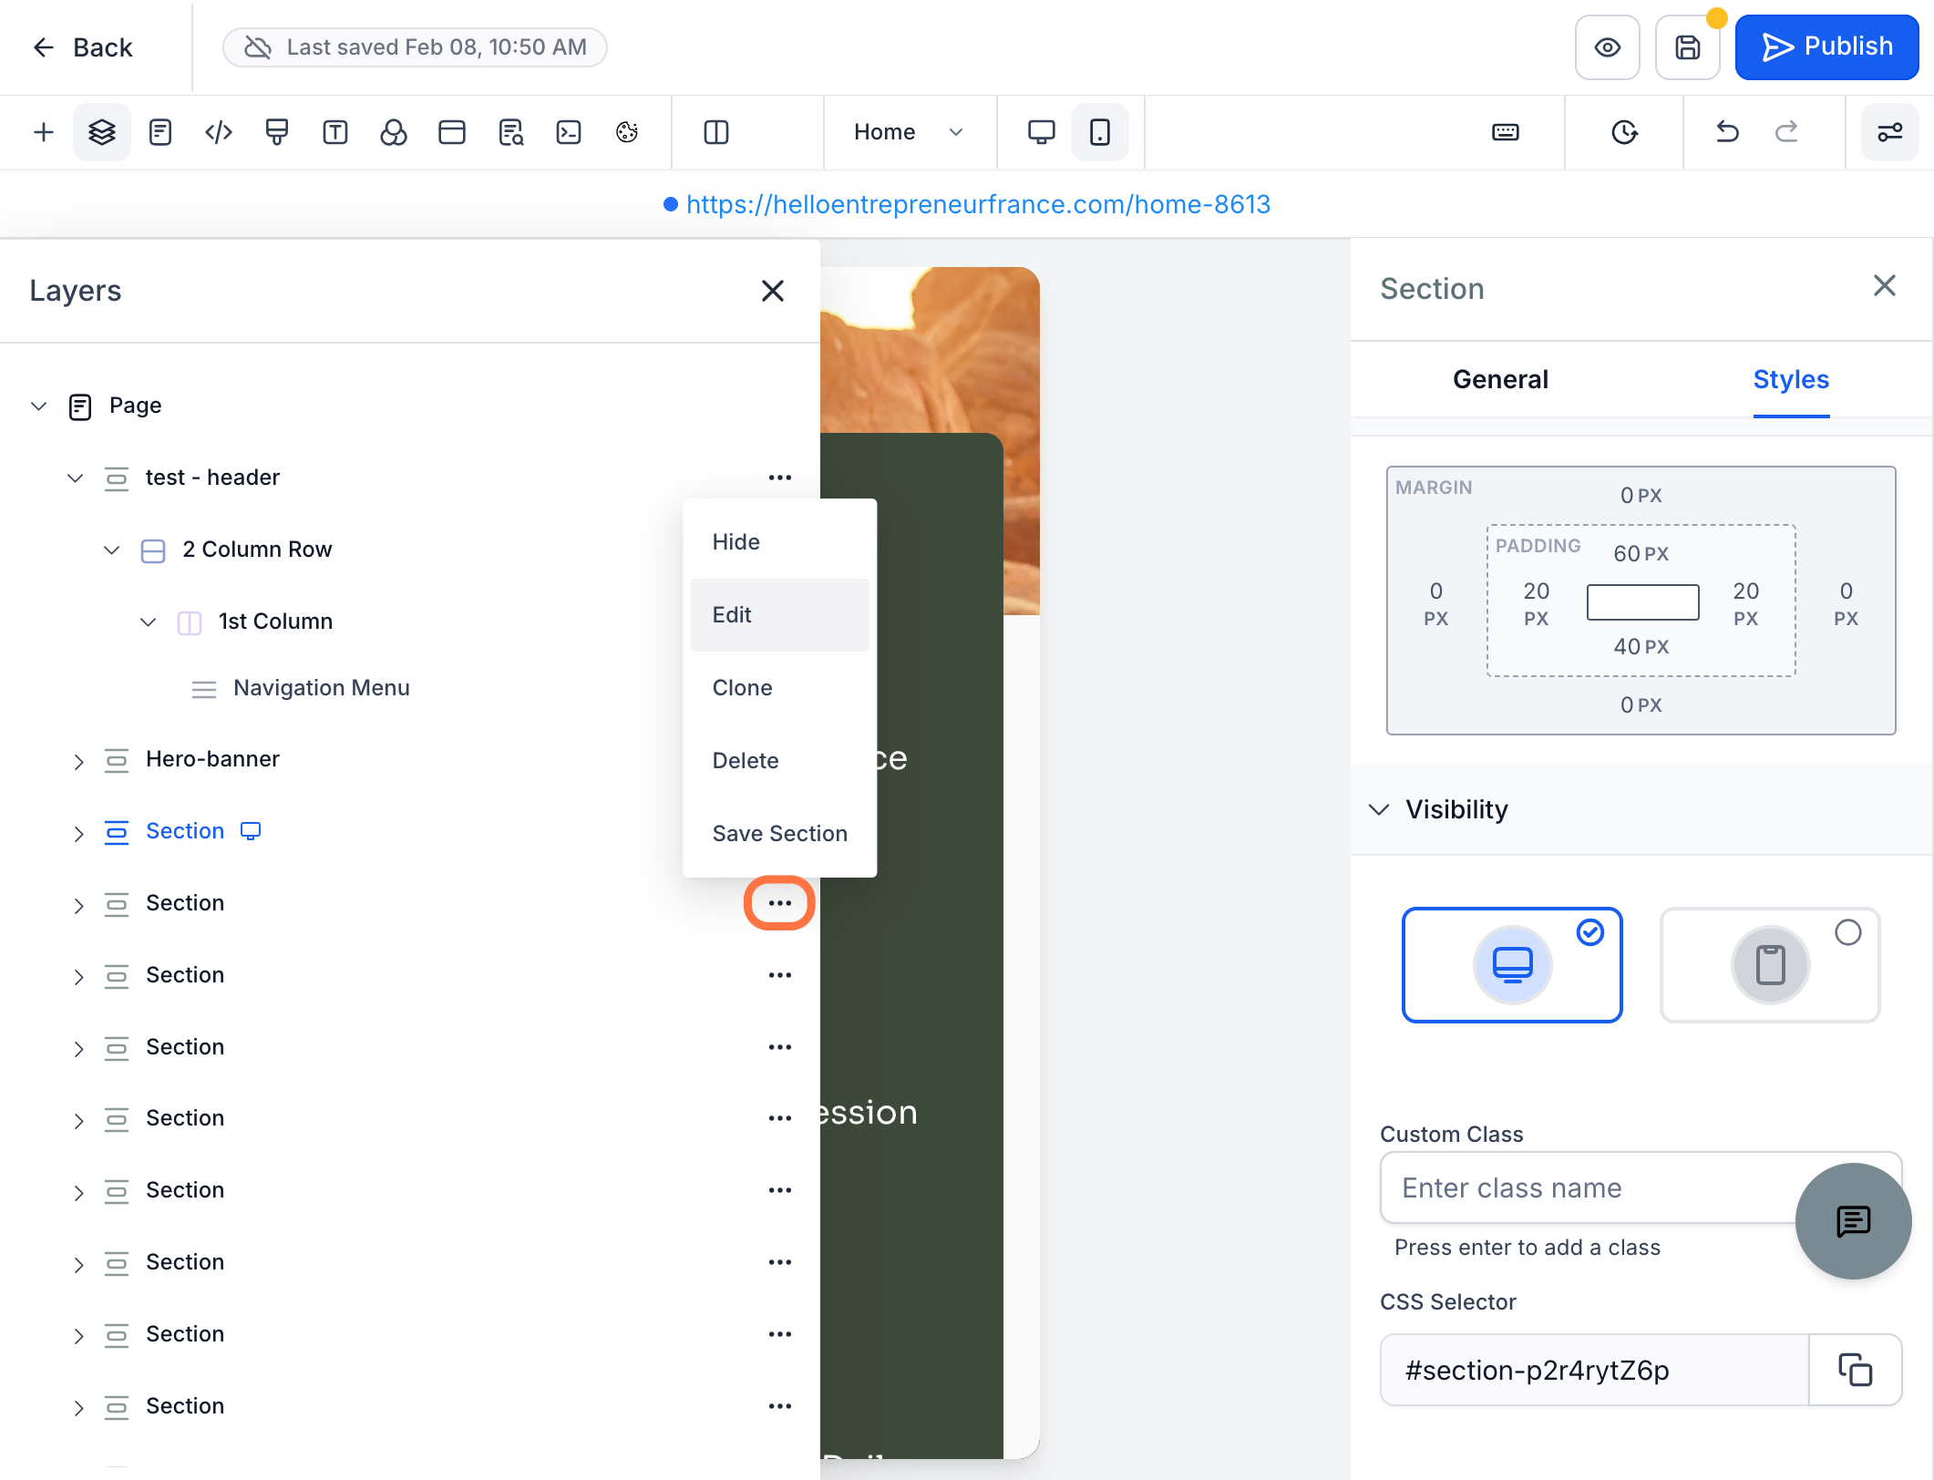This screenshot has width=1934, height=1480.
Task: Choose Hide from context menu
Action: (x=779, y=541)
